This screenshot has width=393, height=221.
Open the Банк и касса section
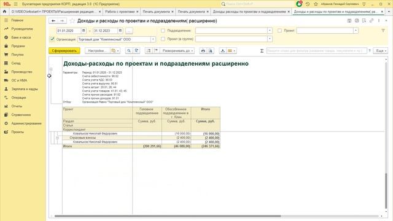click(21, 37)
